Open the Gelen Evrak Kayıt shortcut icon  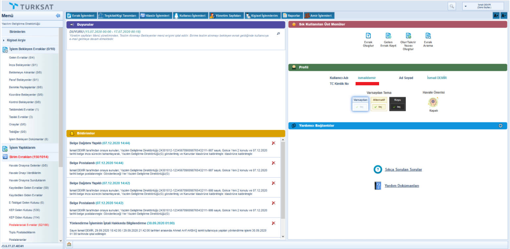point(388,36)
